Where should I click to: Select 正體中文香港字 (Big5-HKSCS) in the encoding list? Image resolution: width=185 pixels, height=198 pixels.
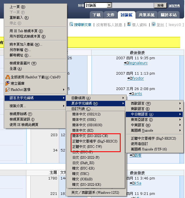[96, 141]
